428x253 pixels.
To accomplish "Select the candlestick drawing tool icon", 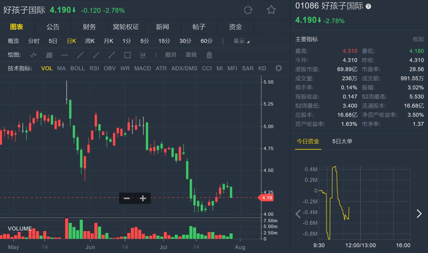I will tap(143, 55).
